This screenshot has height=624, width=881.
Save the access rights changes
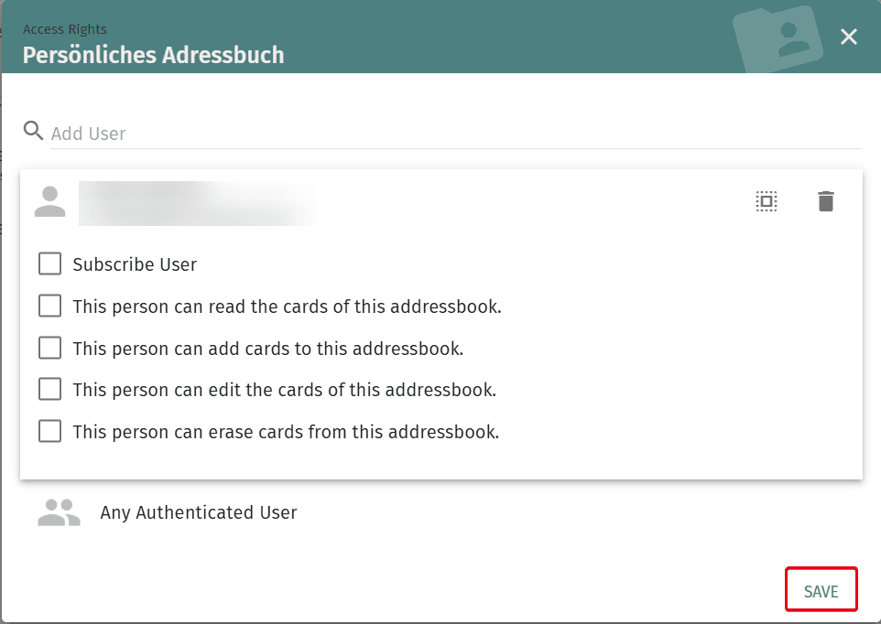[x=821, y=591]
